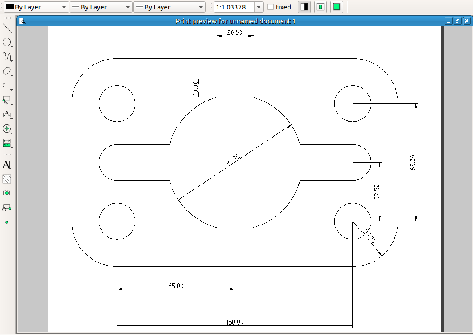Screen dimensions: 473x335
Task: Open the Modify tools icon
Action: click(7, 128)
